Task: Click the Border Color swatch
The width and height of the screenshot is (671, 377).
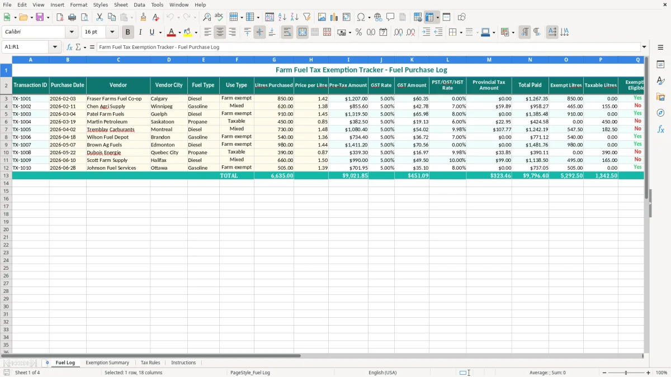Action: 485,32
